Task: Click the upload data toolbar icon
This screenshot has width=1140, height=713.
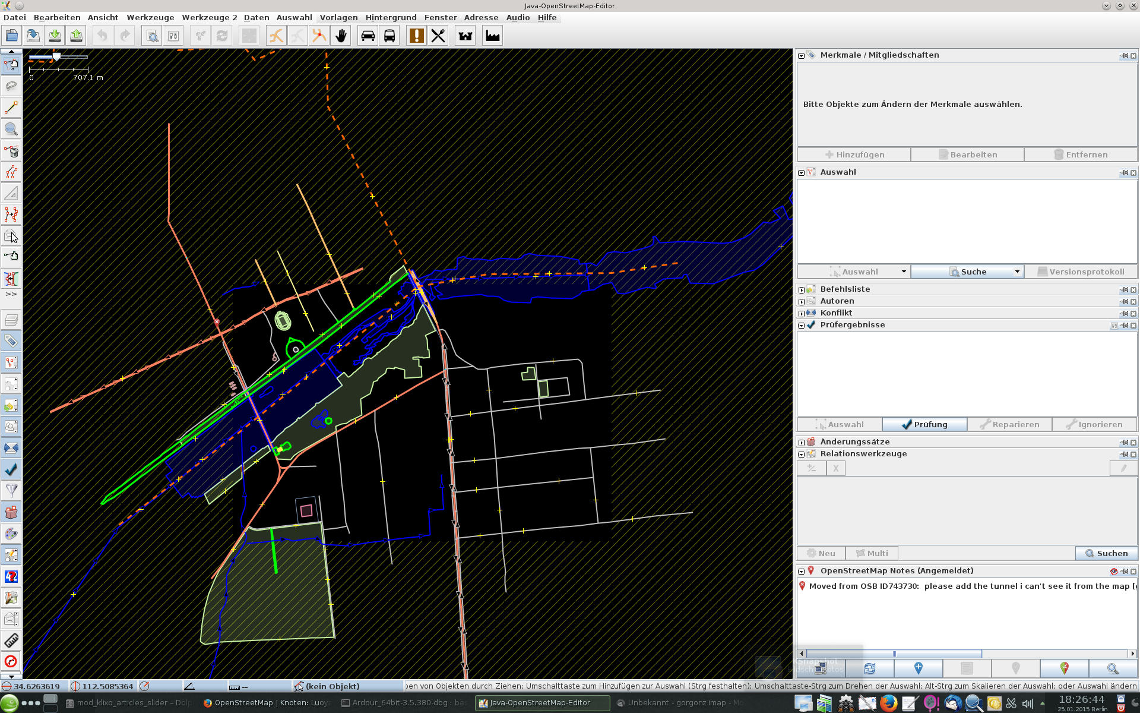Action: (76, 36)
